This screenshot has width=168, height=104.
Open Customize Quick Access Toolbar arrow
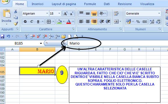(82, 36)
